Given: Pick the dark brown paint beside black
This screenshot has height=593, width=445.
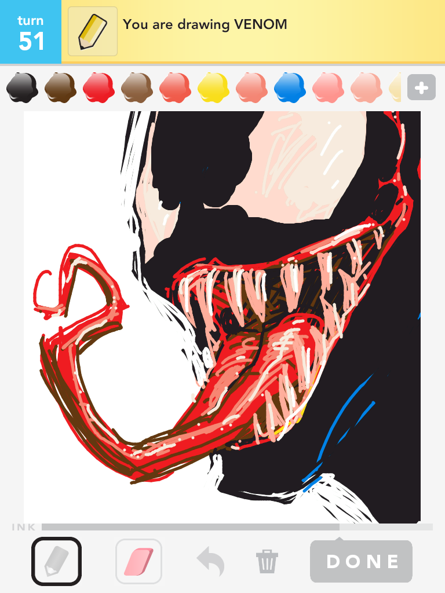Looking at the screenshot, I should click(60, 87).
